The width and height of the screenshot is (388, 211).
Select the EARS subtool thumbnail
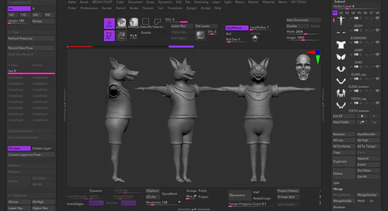tap(341, 57)
